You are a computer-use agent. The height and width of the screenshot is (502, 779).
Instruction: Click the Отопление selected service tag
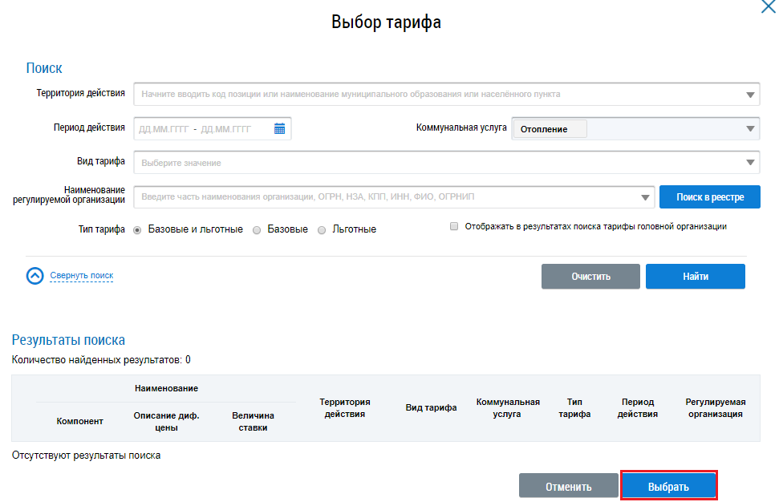click(x=550, y=129)
